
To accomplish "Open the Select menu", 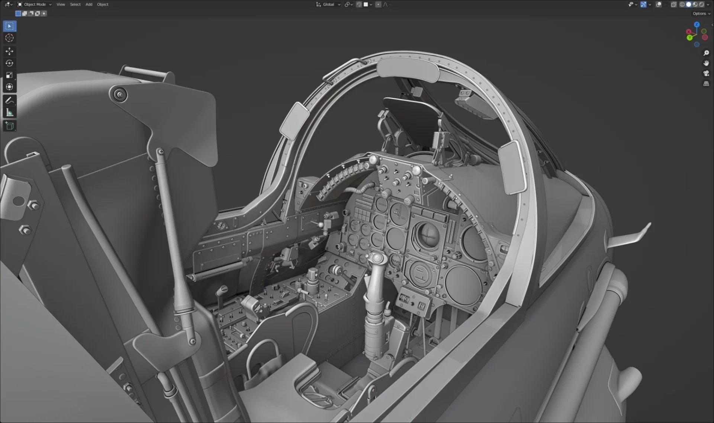I will 75,4.
